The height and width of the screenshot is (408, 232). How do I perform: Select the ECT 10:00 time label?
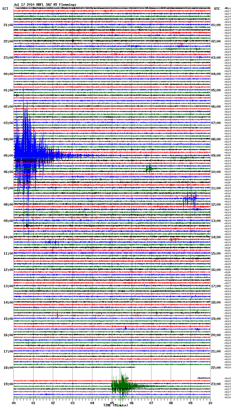pyautogui.click(x=8, y=237)
